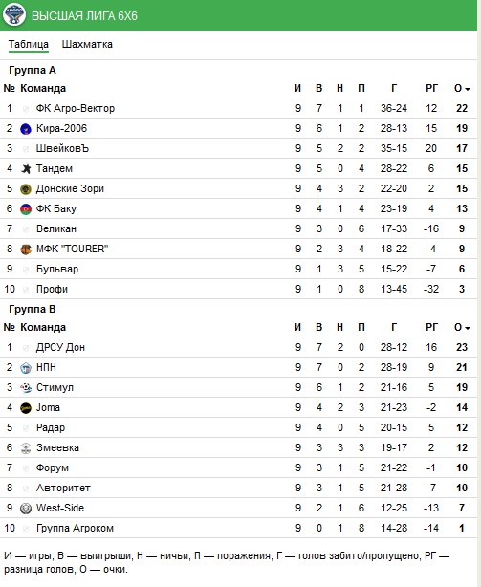The width and height of the screenshot is (481, 587).
Task: Open the ШвейковЪ team page
Action: (x=62, y=148)
